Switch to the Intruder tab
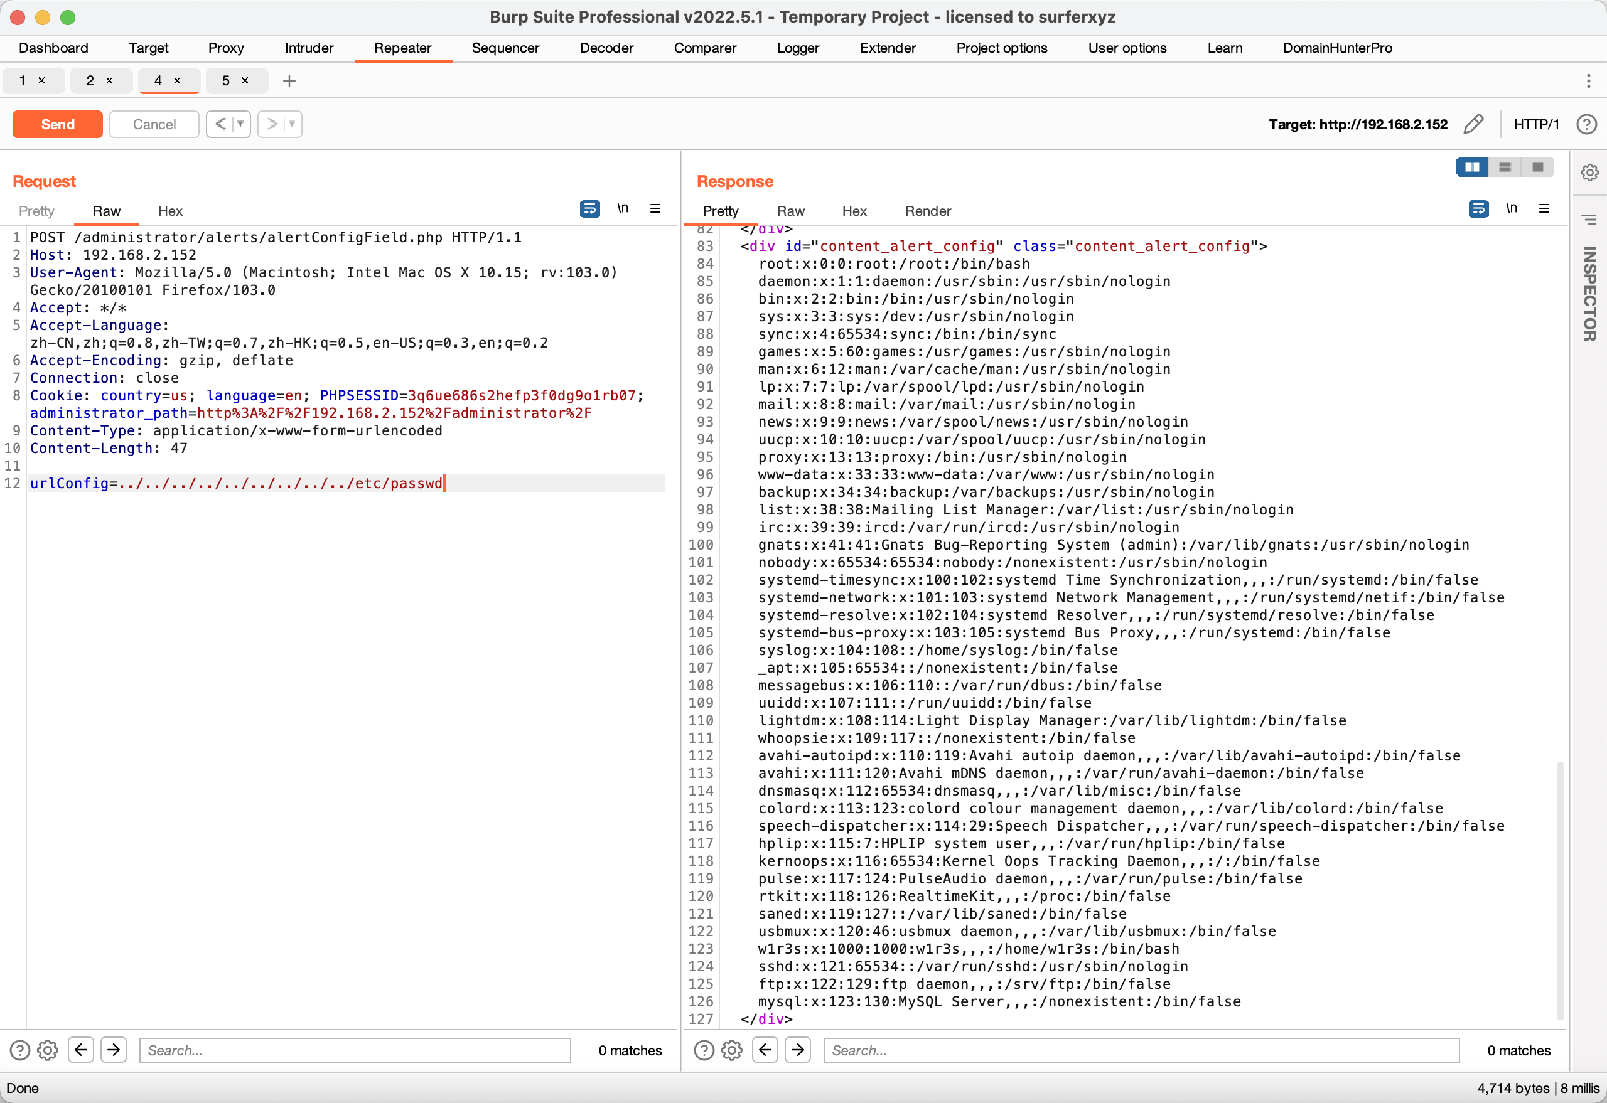This screenshot has width=1607, height=1103. click(308, 48)
